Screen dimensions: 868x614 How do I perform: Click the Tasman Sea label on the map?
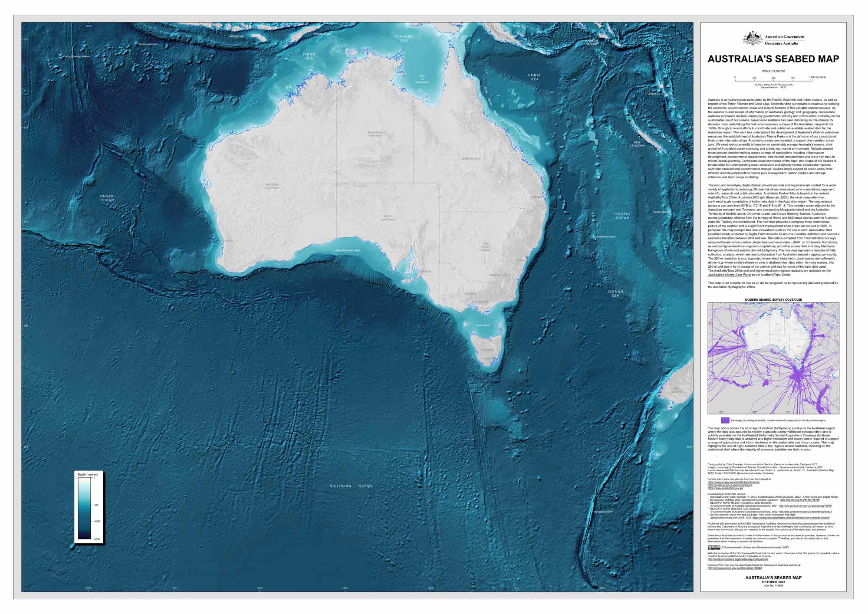[615, 293]
